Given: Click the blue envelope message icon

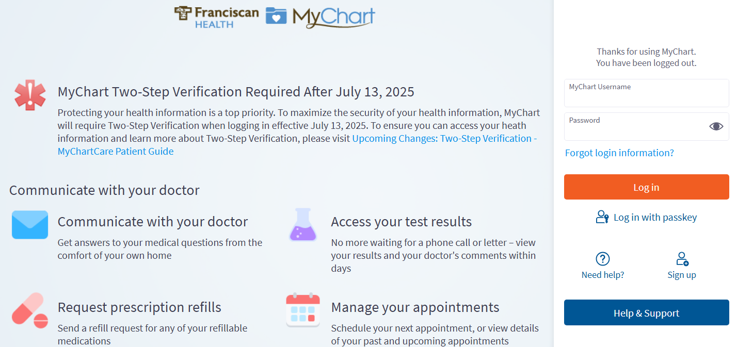Looking at the screenshot, I should coord(30,225).
